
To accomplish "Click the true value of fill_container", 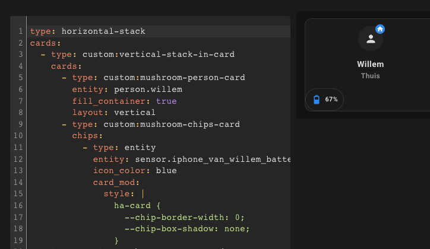I will pos(166,101).
